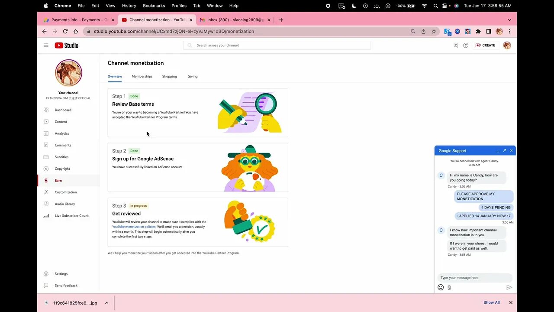
Task: Open Chrome side panel icon
Action: 489,31
